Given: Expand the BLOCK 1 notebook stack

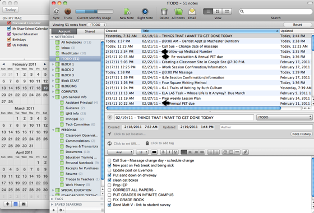Looking at the screenshot, I should pyautogui.click(x=53, y=64).
